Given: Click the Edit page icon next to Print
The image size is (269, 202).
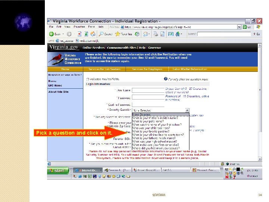Looking at the screenshot, I should (163, 34).
